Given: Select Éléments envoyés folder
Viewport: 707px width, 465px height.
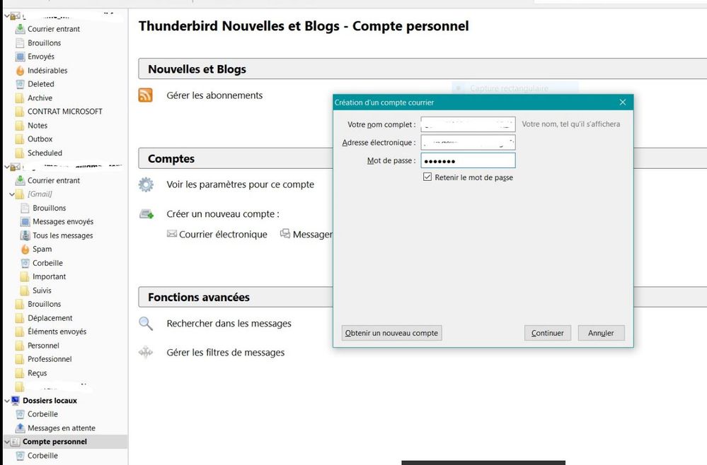Looking at the screenshot, I should [x=57, y=331].
